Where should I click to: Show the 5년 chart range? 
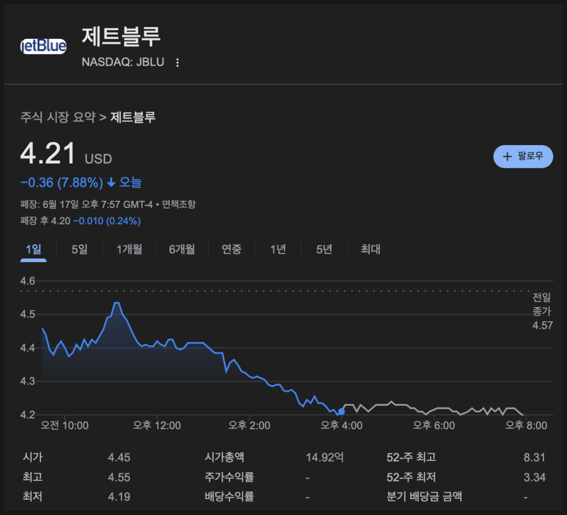(324, 249)
